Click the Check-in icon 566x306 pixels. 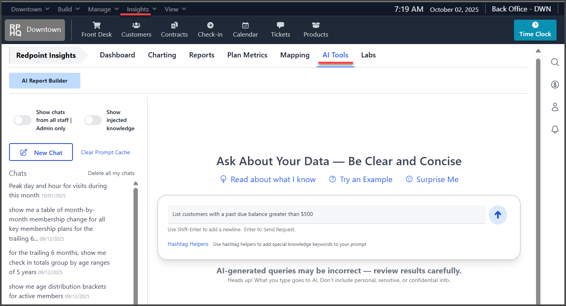pos(210,29)
